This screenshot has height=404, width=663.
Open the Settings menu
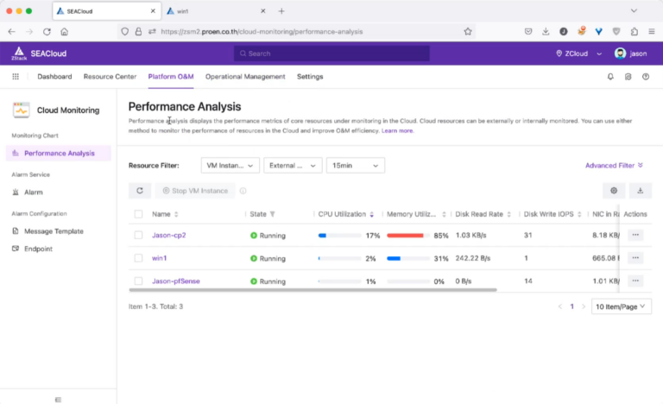point(310,77)
